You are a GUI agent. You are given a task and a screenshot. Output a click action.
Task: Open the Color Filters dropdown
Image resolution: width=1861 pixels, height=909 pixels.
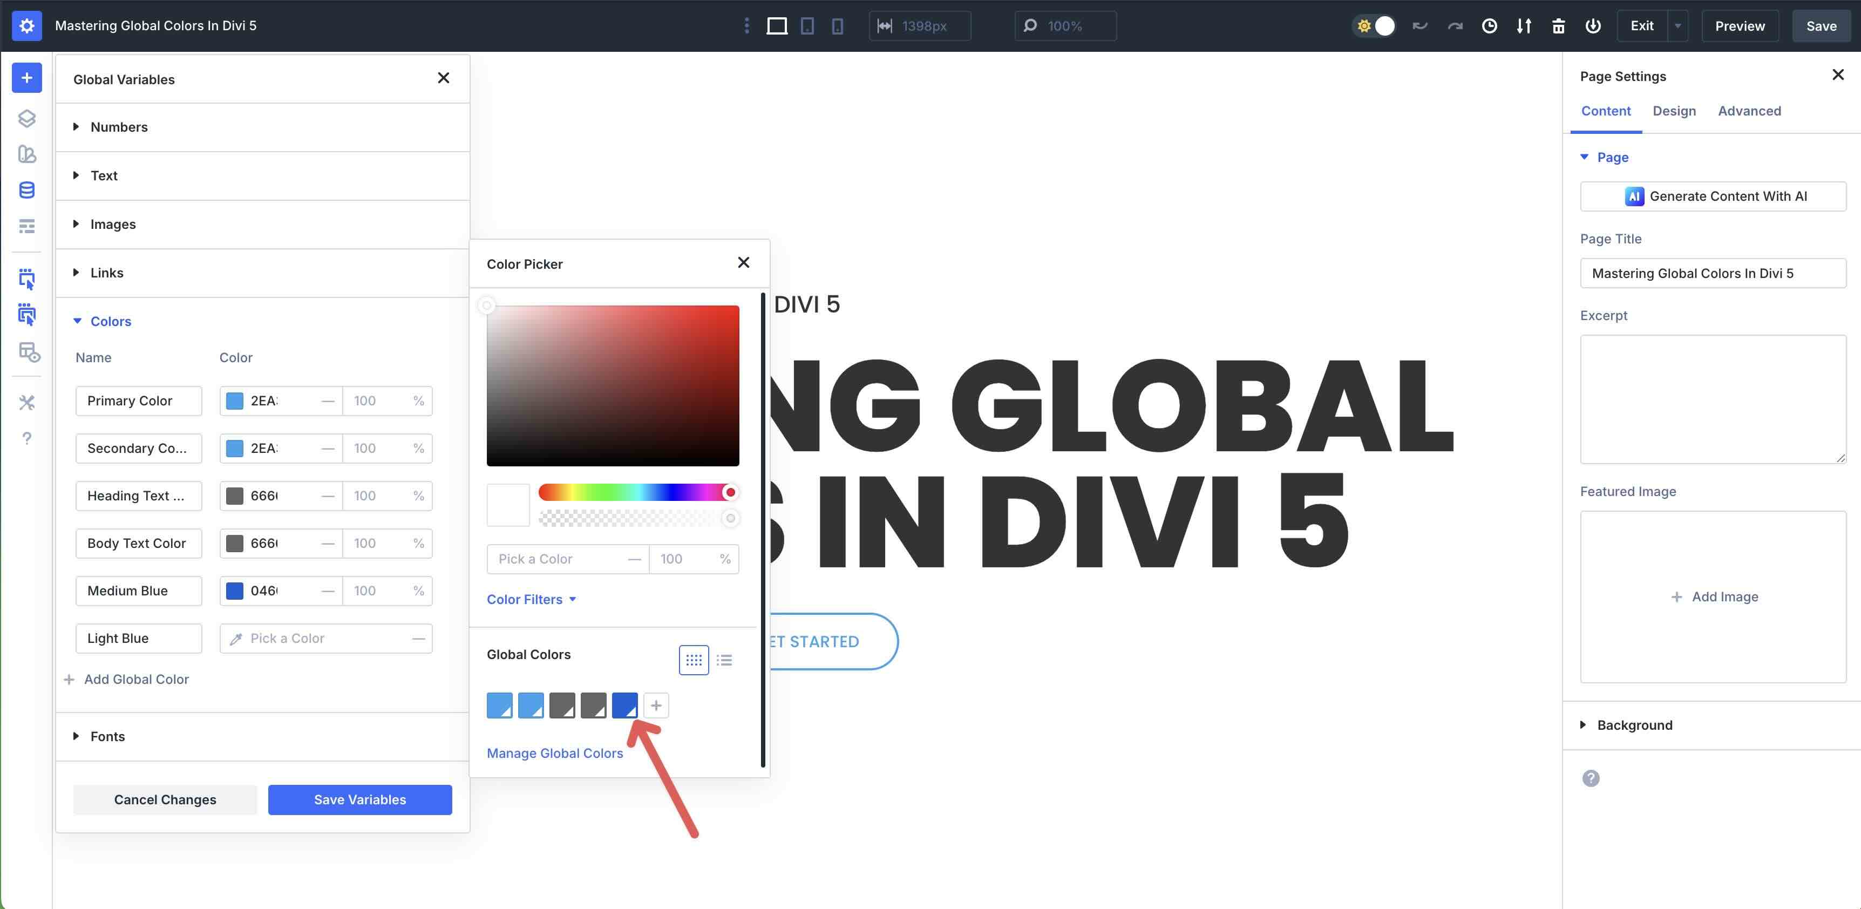pyautogui.click(x=532, y=599)
